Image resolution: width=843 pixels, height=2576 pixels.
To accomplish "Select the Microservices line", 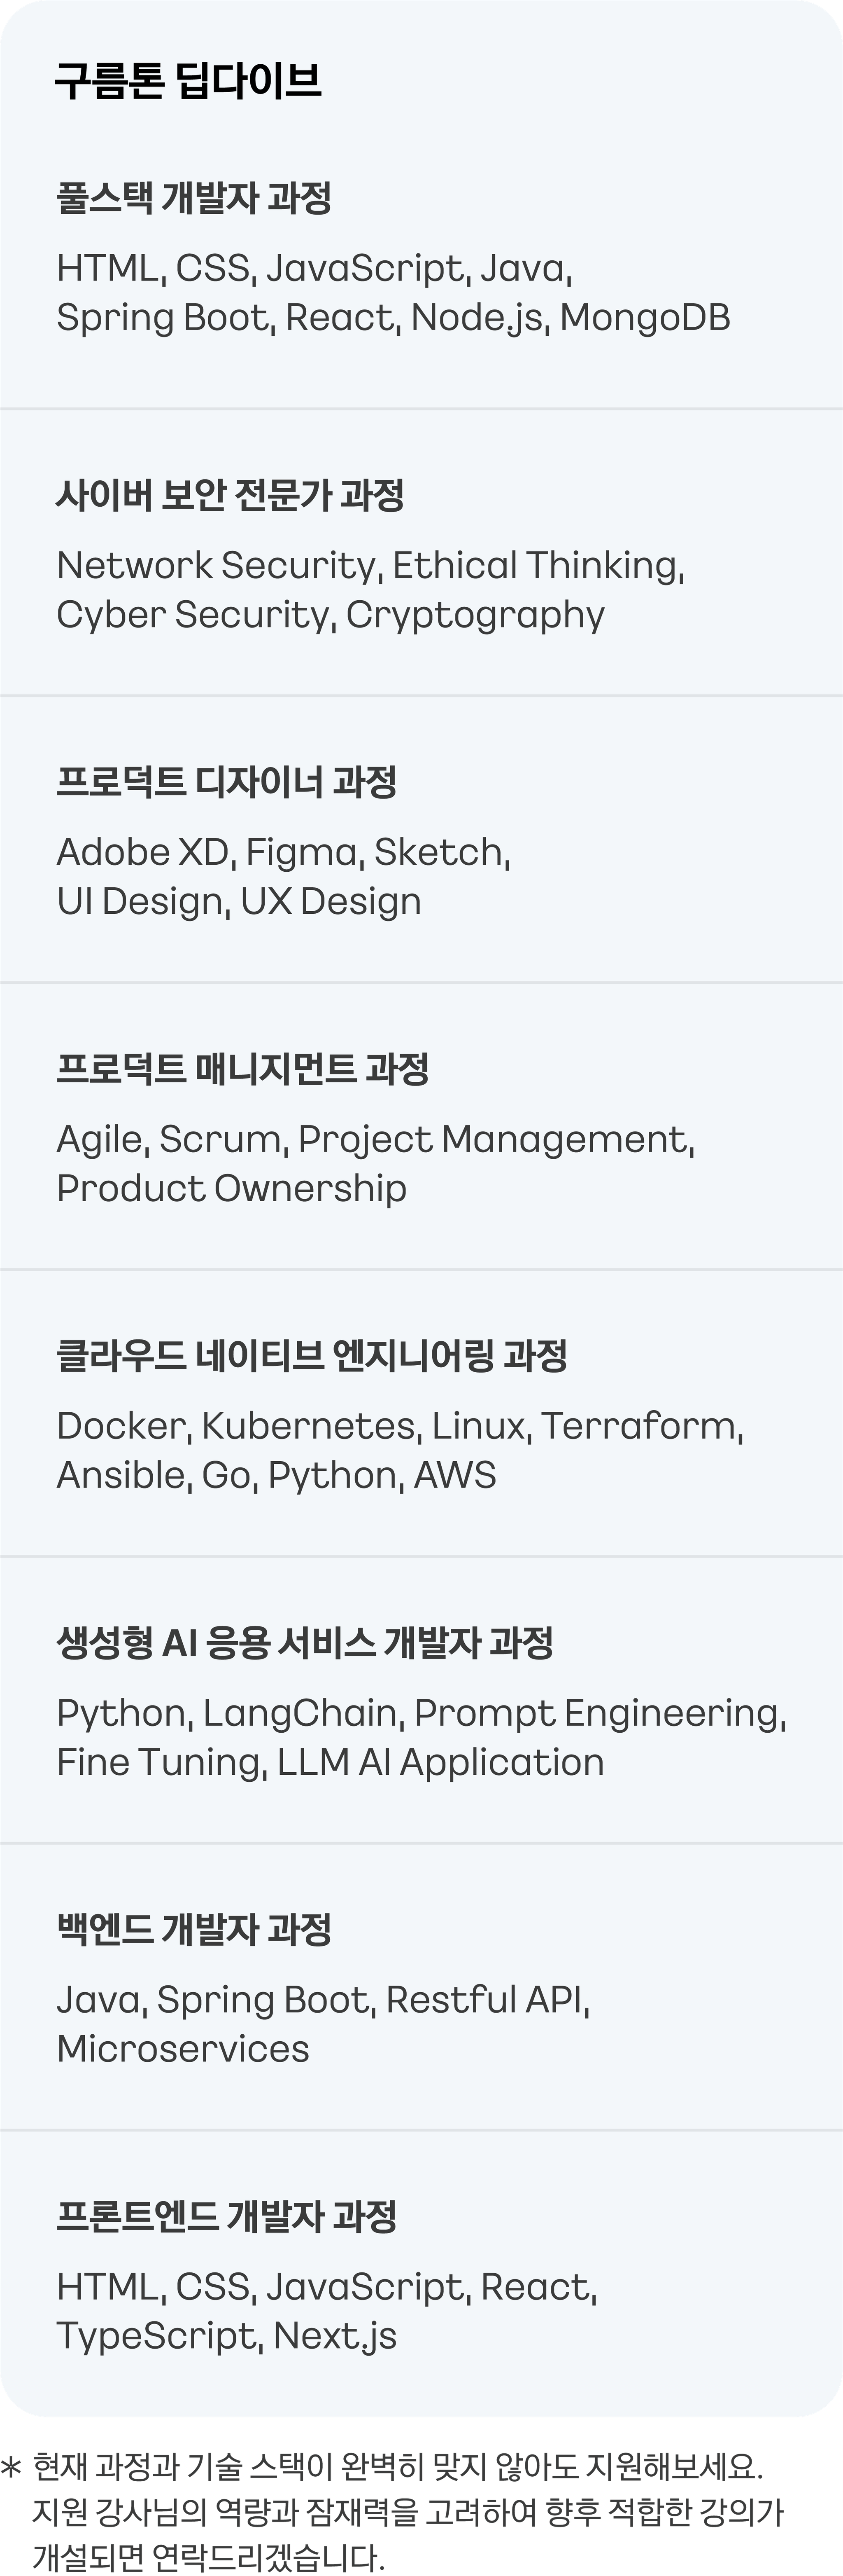I will coord(183,2049).
